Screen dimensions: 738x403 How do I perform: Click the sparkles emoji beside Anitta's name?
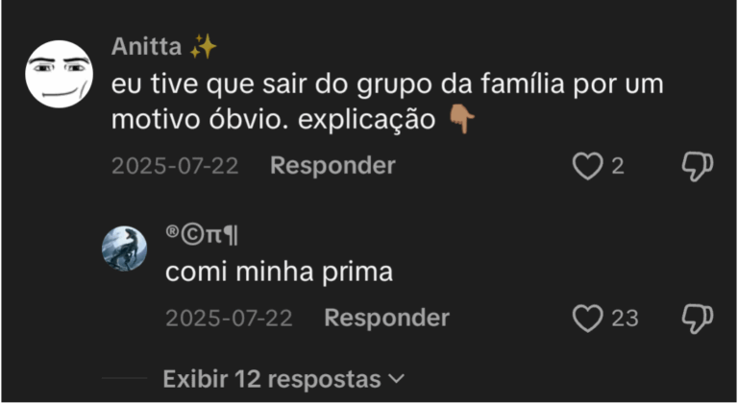203,46
